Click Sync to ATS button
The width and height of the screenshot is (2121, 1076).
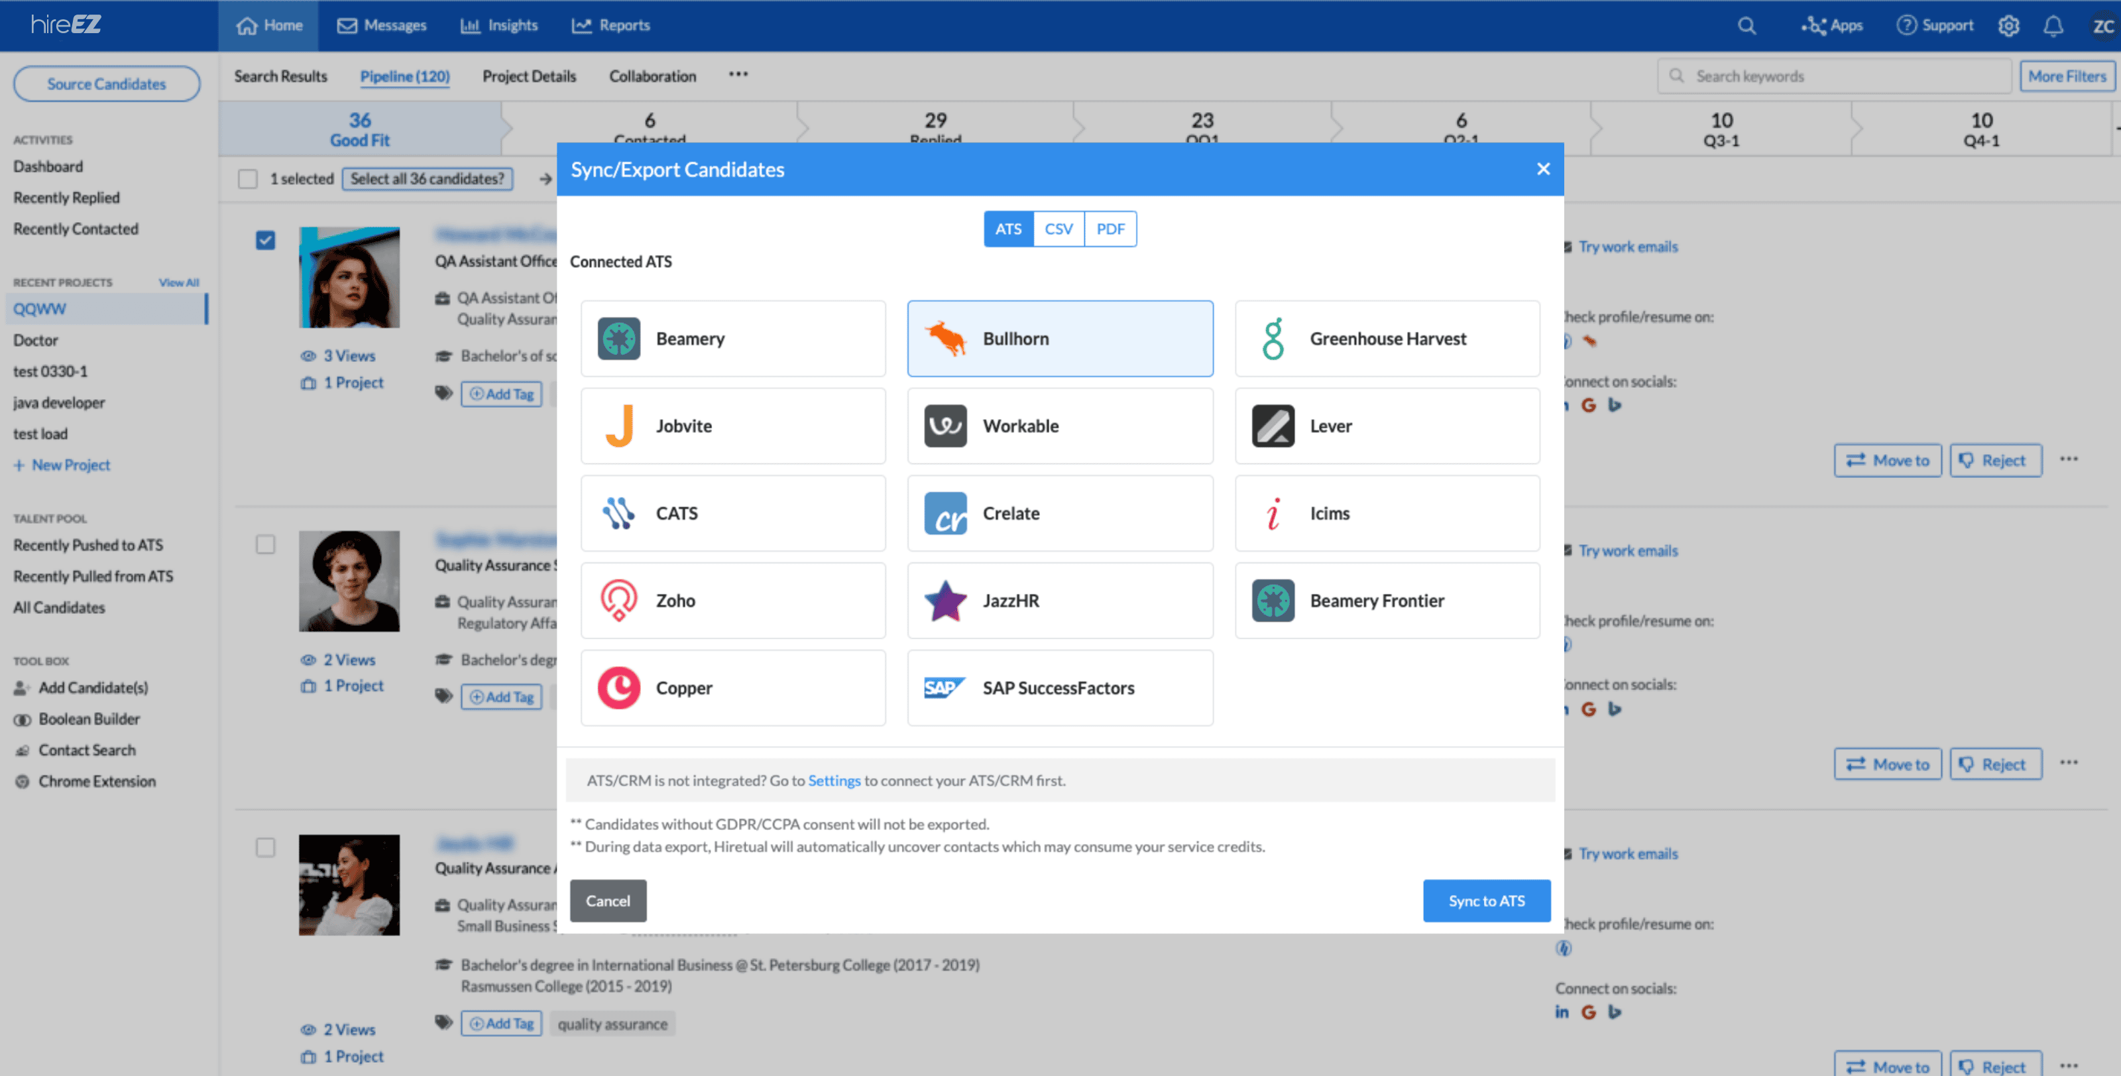click(1486, 901)
